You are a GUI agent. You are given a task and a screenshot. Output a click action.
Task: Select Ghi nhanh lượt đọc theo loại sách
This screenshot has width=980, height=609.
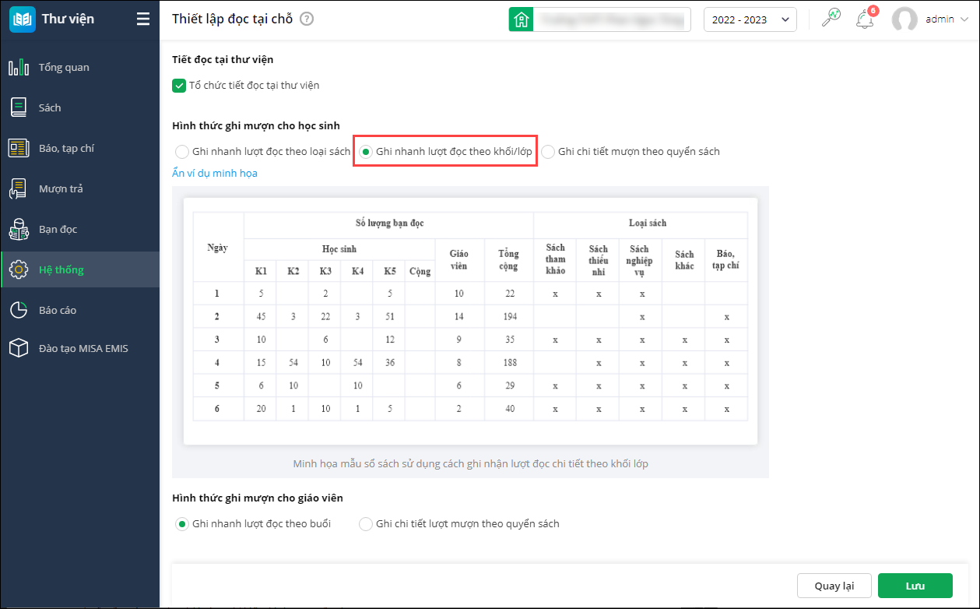(182, 152)
